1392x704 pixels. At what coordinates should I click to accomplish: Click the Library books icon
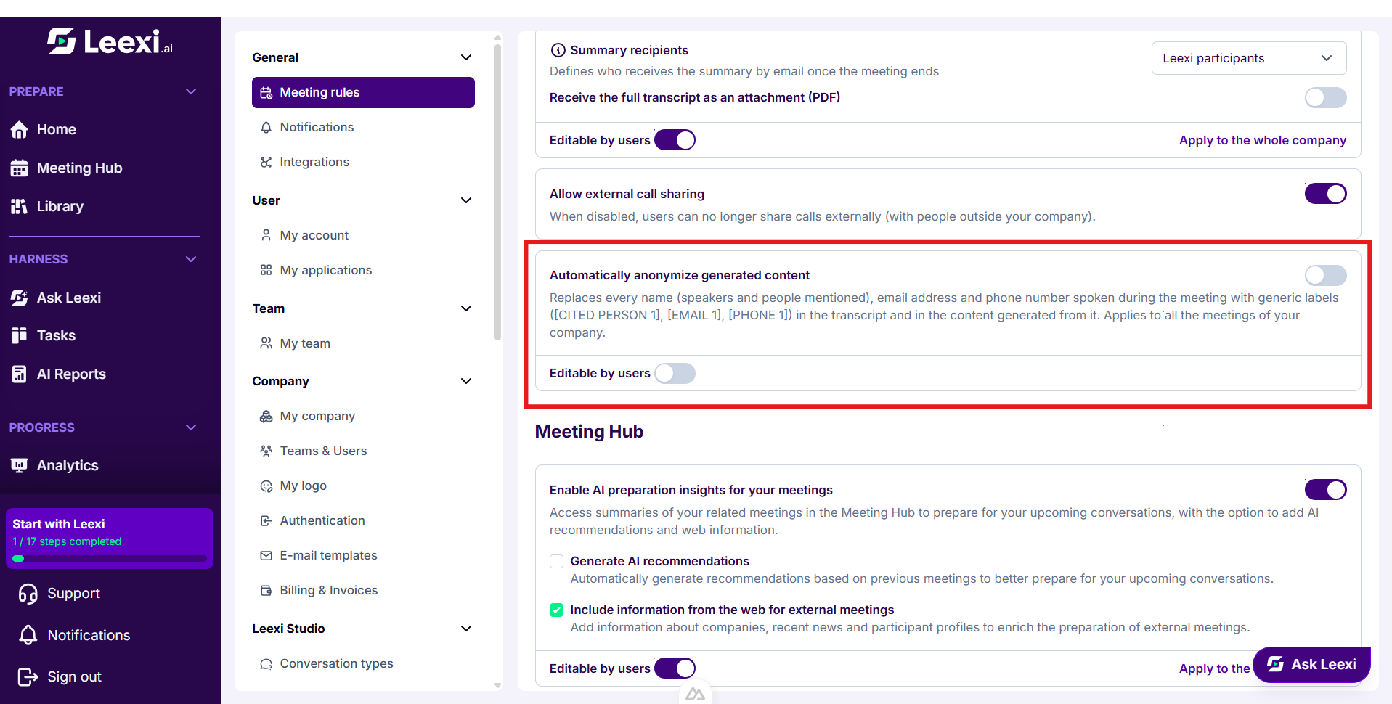[x=20, y=206]
